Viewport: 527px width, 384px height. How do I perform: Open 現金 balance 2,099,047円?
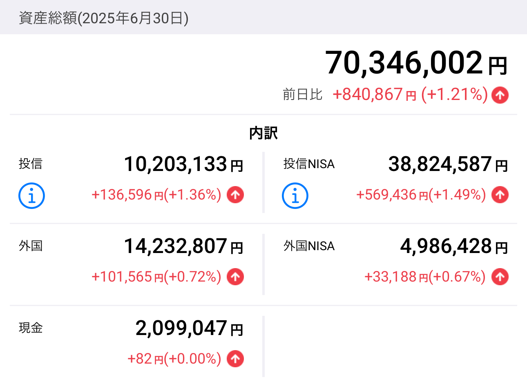pos(189,329)
